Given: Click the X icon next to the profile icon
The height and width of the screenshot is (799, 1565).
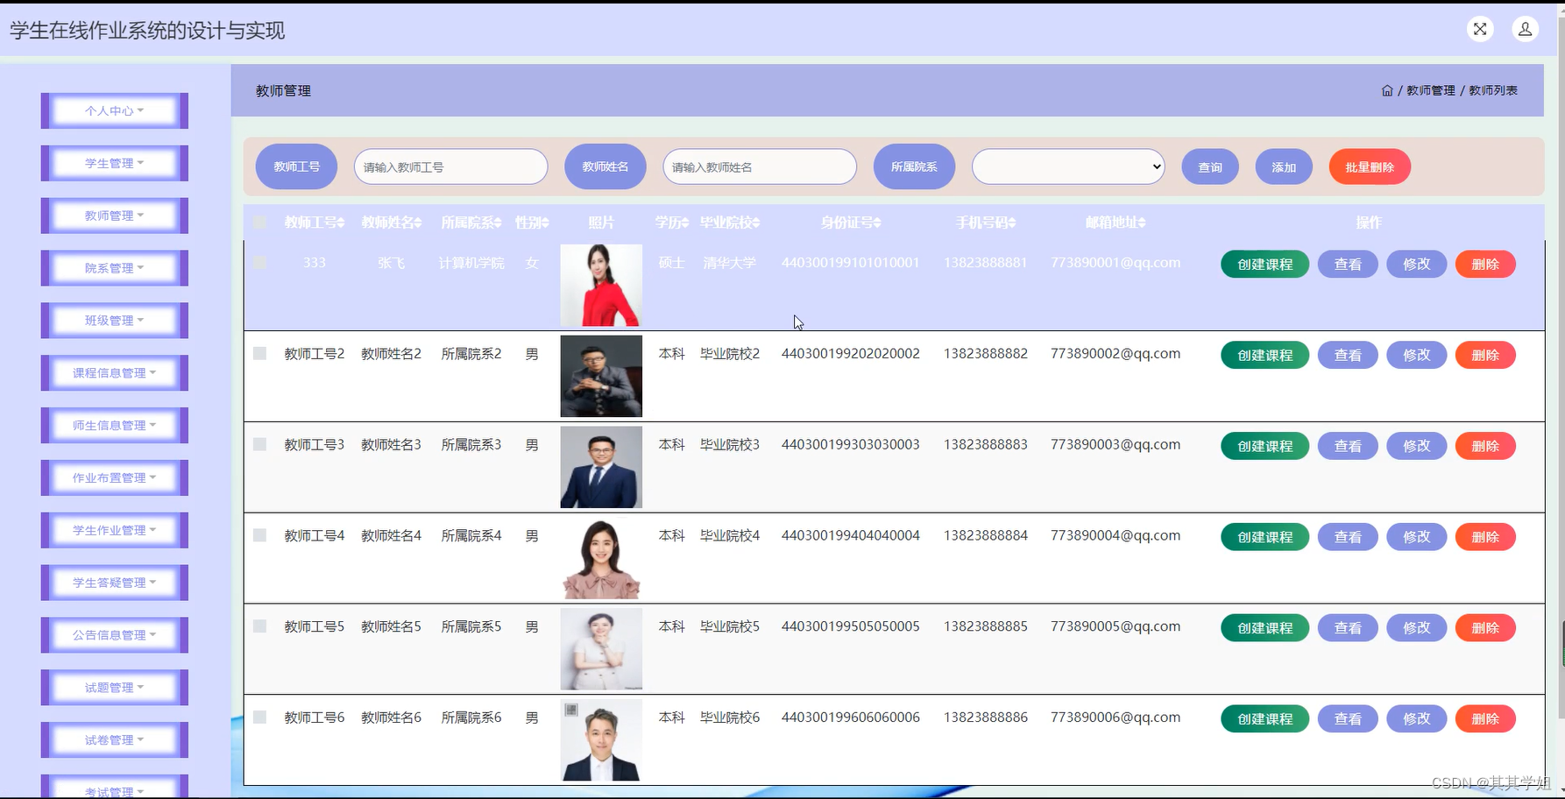Looking at the screenshot, I should [1480, 29].
